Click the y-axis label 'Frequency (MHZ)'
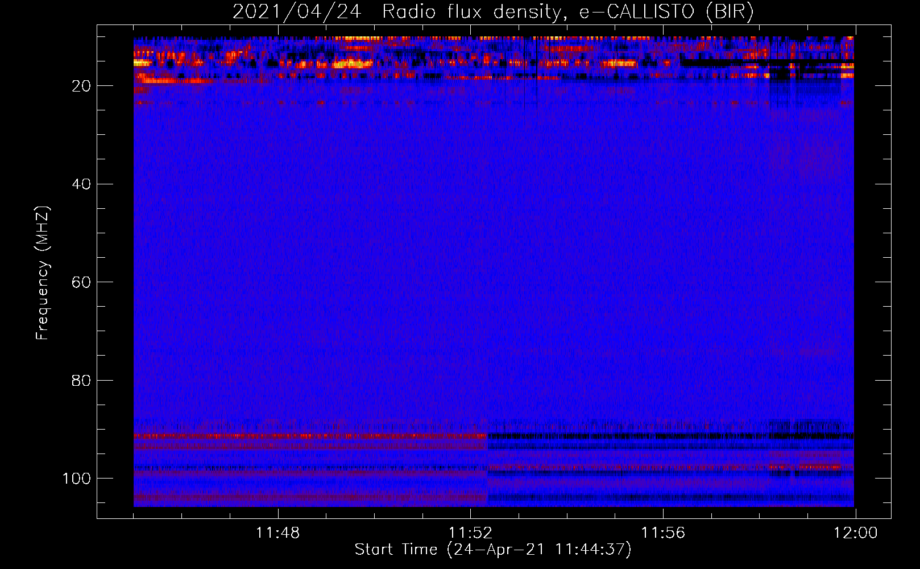The width and height of the screenshot is (920, 569). point(43,273)
